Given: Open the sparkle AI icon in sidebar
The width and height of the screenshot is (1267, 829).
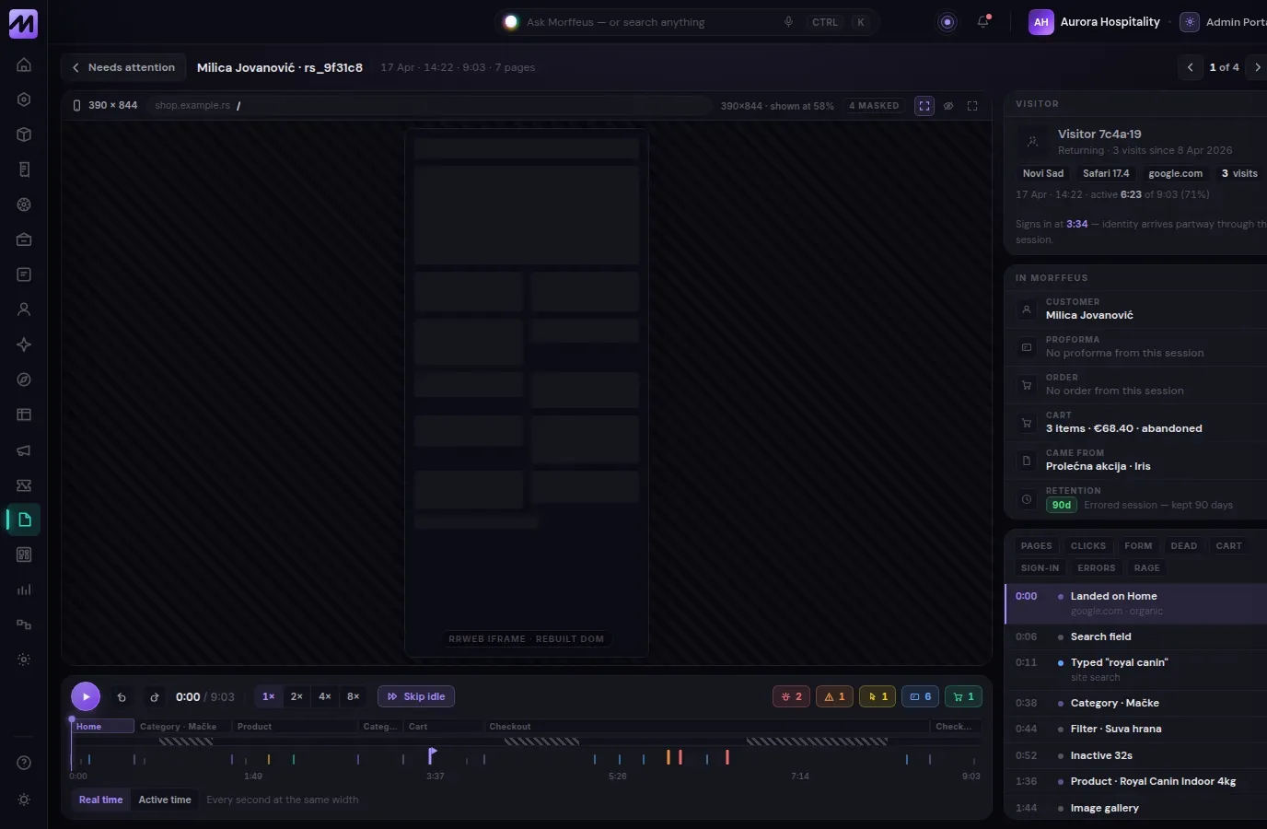Looking at the screenshot, I should point(24,344).
